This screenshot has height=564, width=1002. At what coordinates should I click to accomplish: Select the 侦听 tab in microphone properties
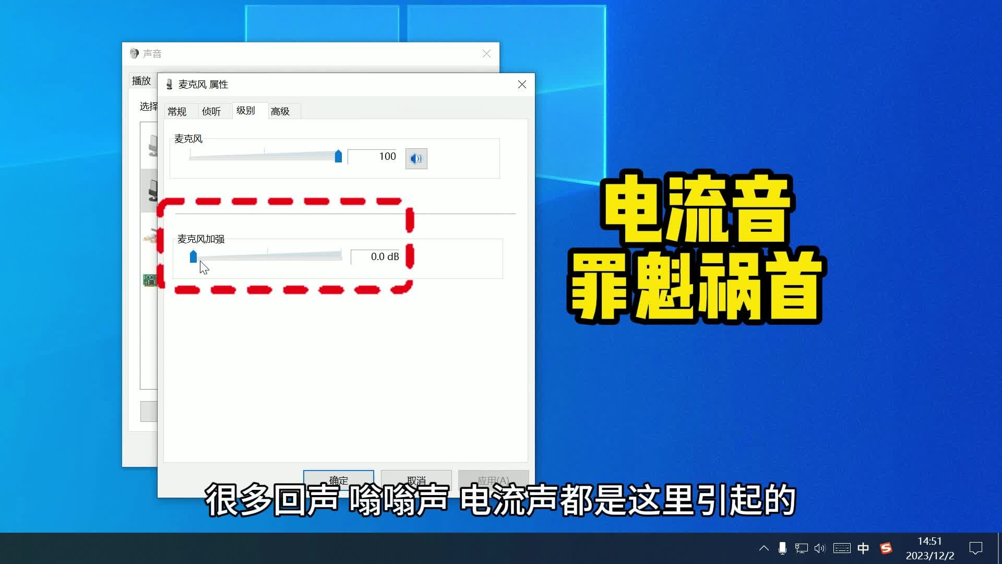[x=211, y=111]
